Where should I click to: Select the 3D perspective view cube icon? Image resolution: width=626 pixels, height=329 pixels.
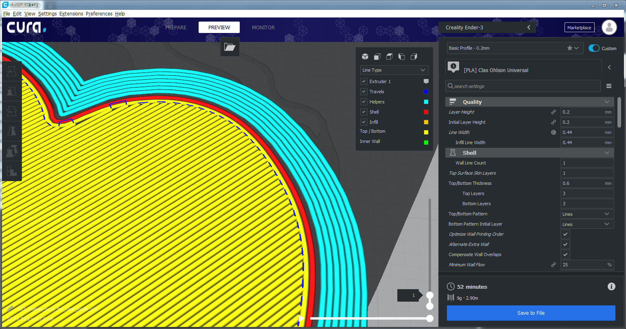[365, 57]
